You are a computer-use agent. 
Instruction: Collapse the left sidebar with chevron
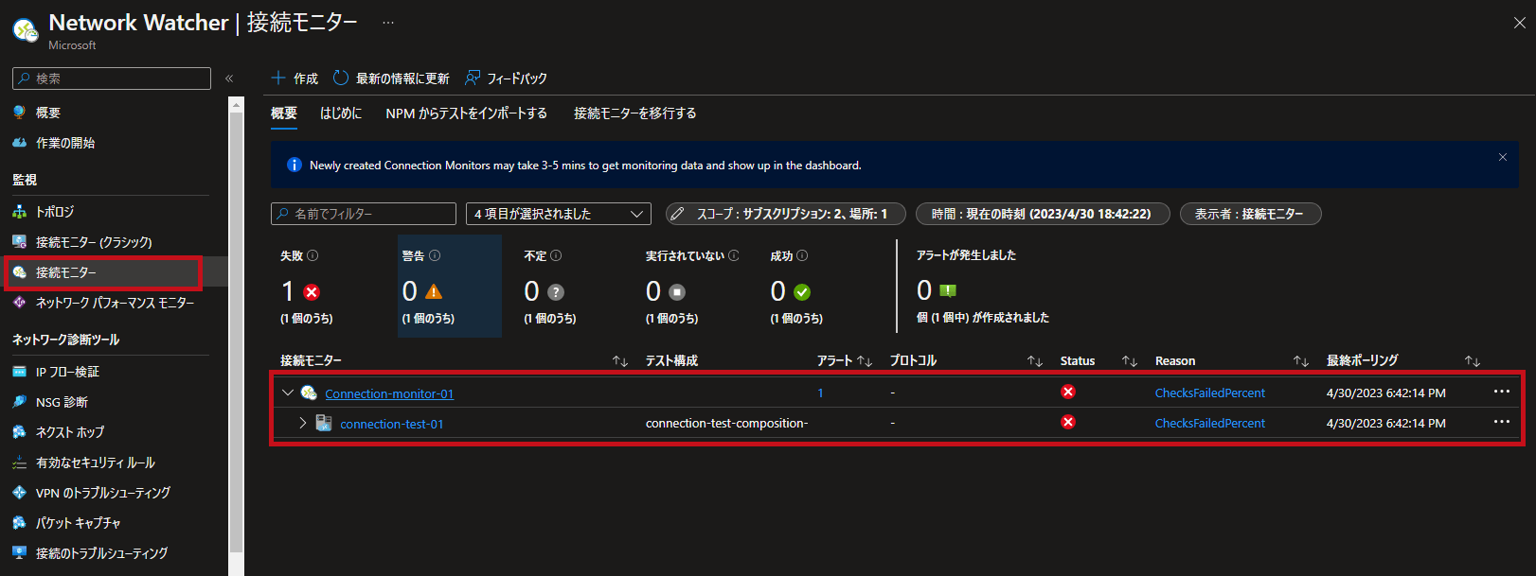pyautogui.click(x=229, y=79)
